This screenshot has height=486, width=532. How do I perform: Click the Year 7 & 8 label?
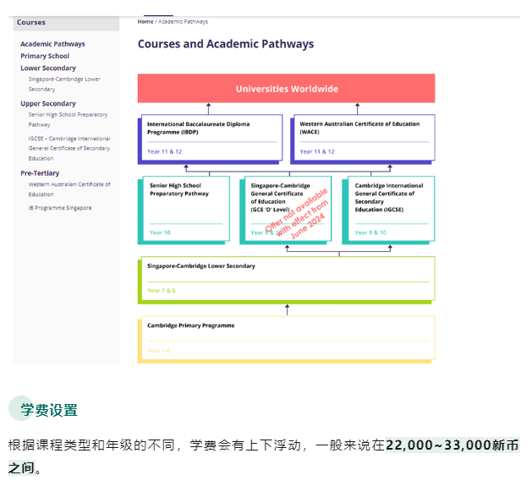coord(162,291)
